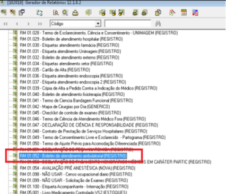Select RM 01.028 Termo de Esclarecimento UNIMAGEM

[99, 33]
